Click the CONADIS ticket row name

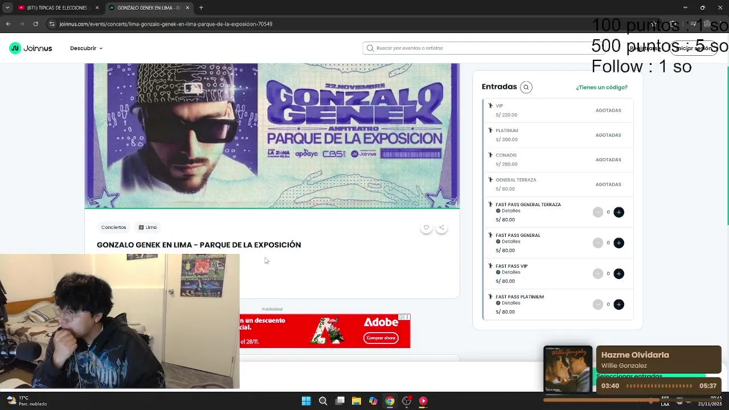[506, 155]
